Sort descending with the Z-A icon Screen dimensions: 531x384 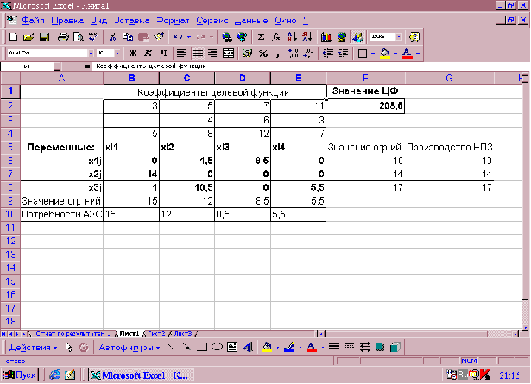(x=307, y=37)
